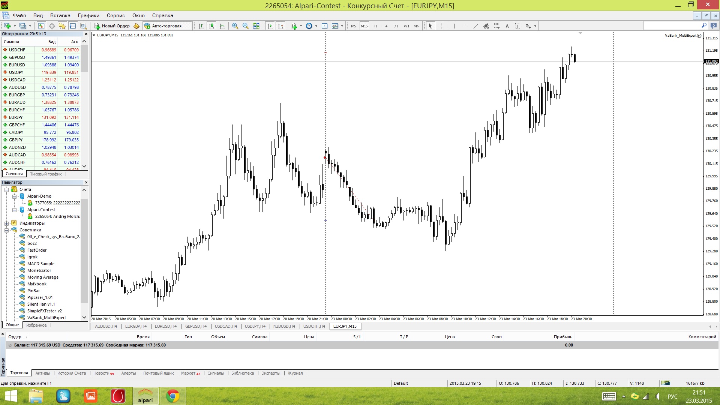Switch timeframe to H4

[x=385, y=26]
